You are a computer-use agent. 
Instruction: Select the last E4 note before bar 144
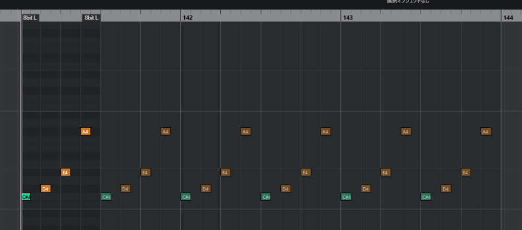pos(466,172)
